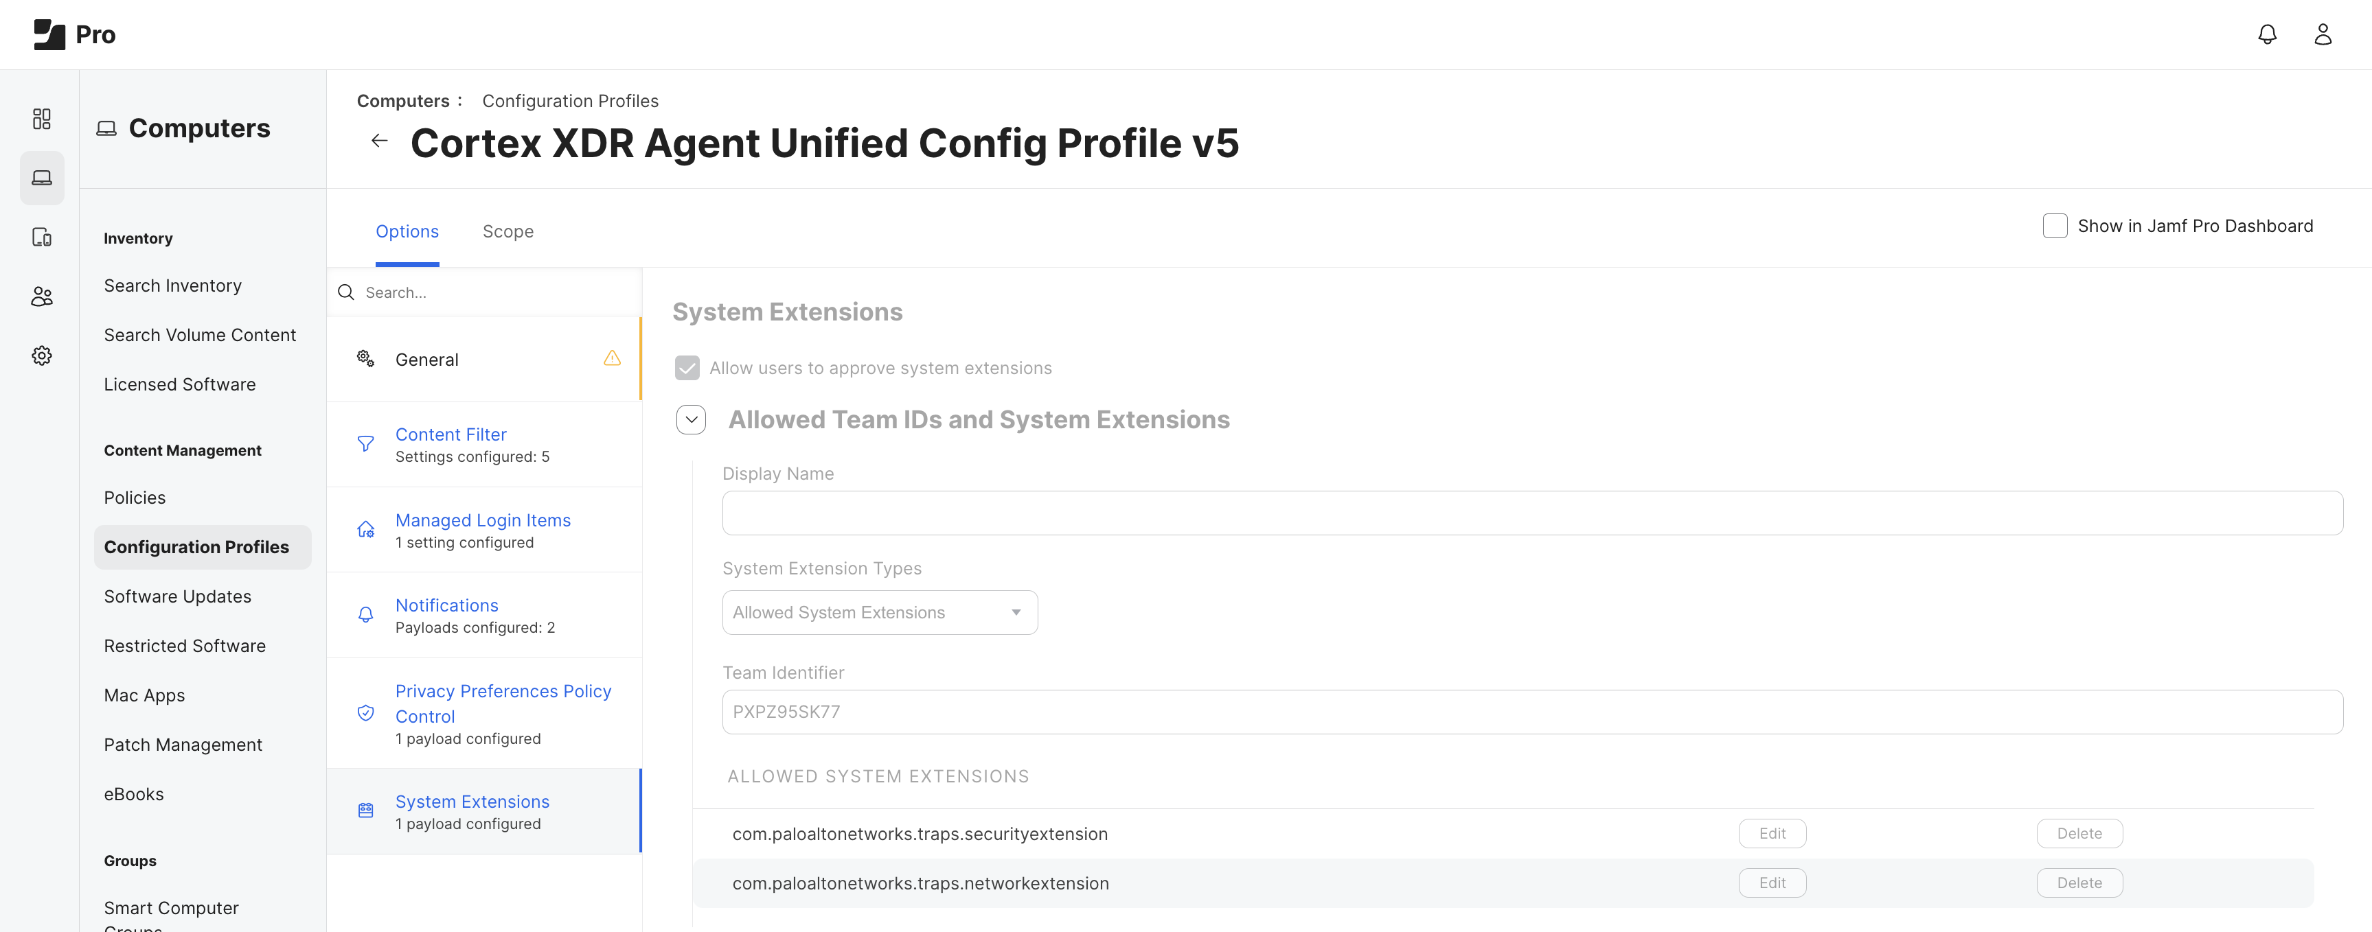Open the System Extension Types dropdown
2372x932 pixels.
[880, 613]
